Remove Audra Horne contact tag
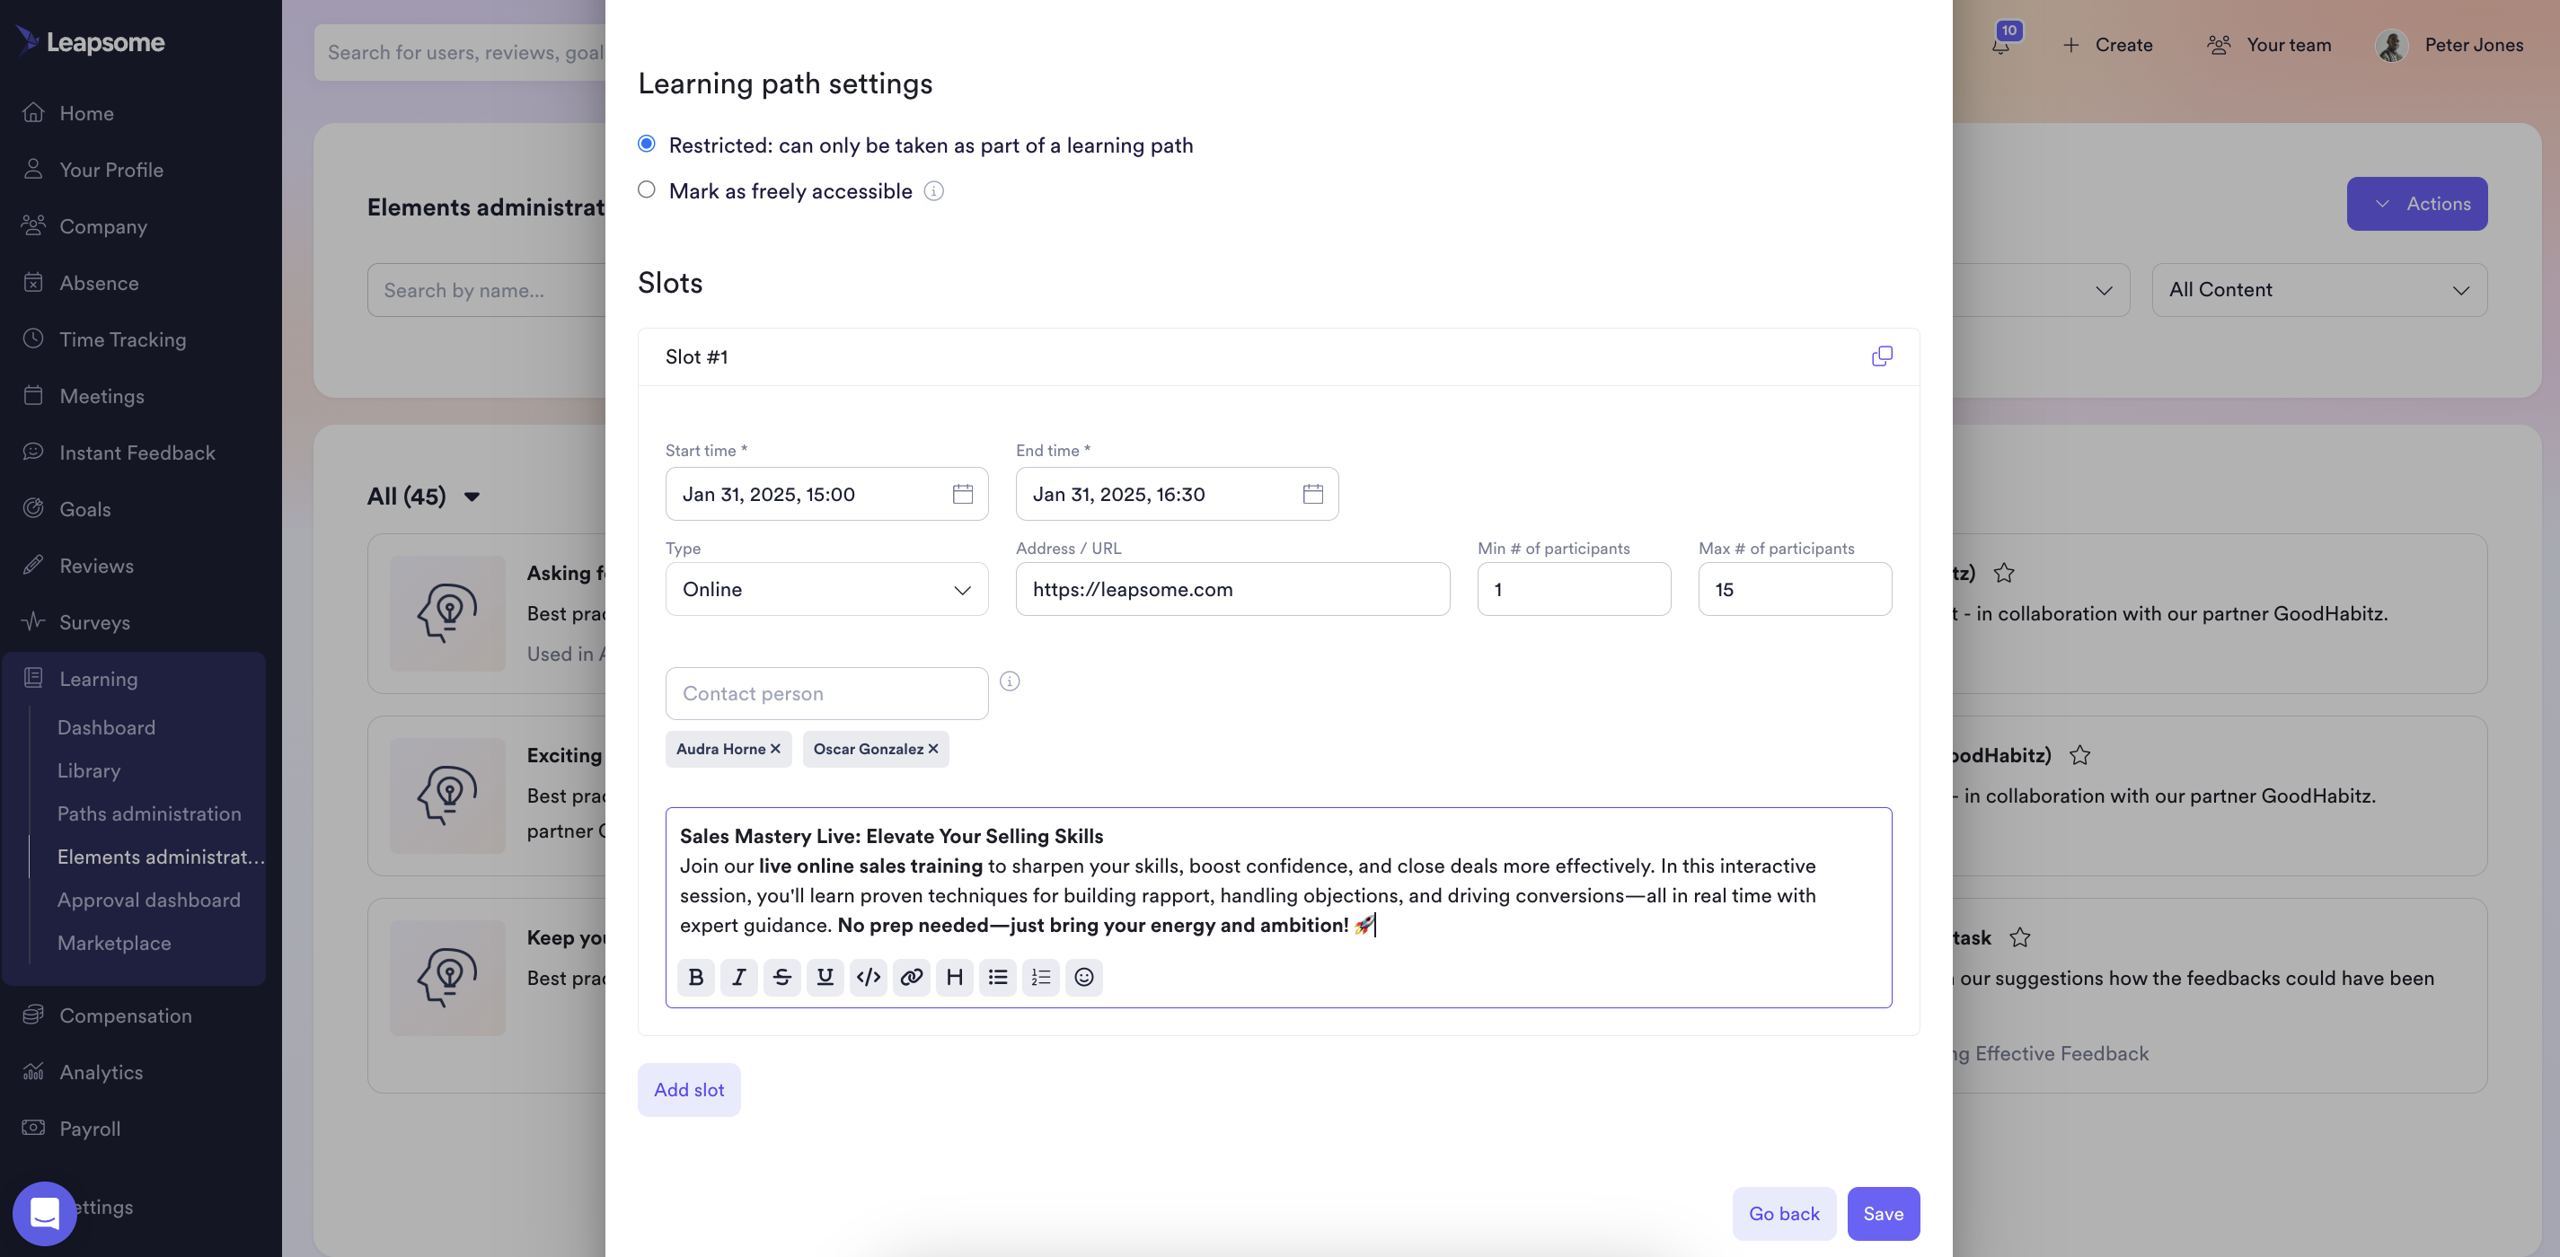The height and width of the screenshot is (1257, 2560). click(x=775, y=748)
